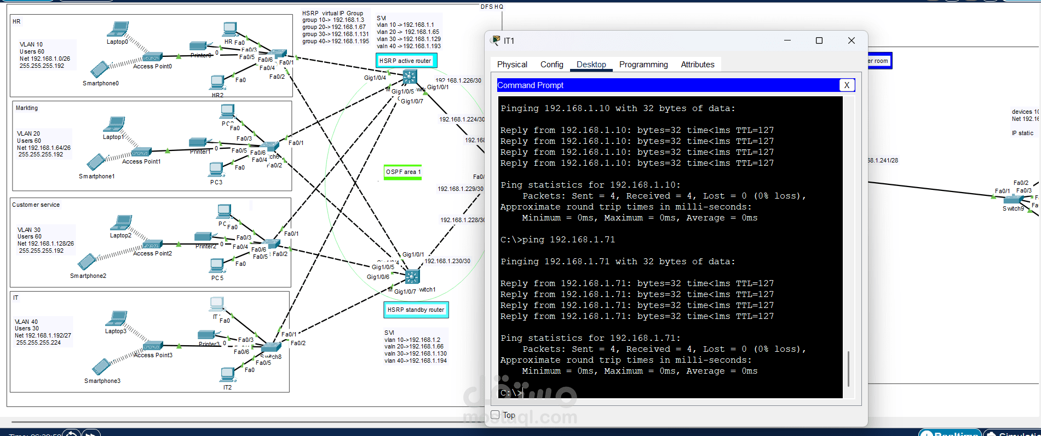Open the PC5 computer
1041x436 pixels.
[217, 266]
